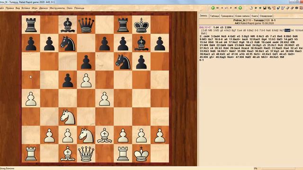Switch to the Бланк записи tab
Viewport: 303px width, 170px height.
(242, 16)
